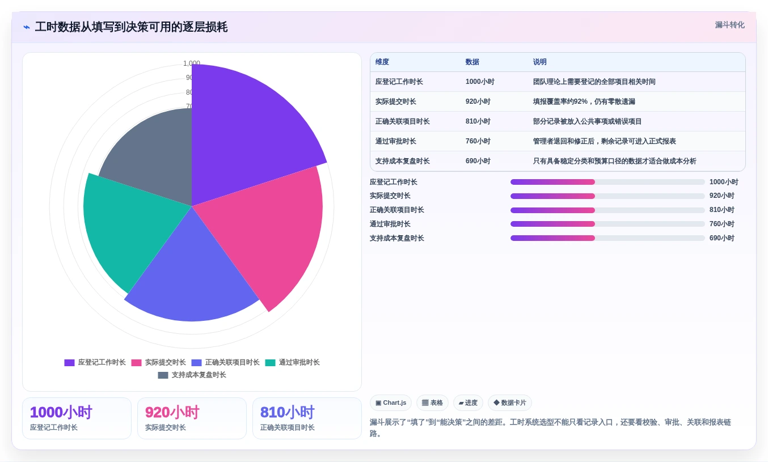Click the 760小时 progress value
The width and height of the screenshot is (768, 462).
722,224
